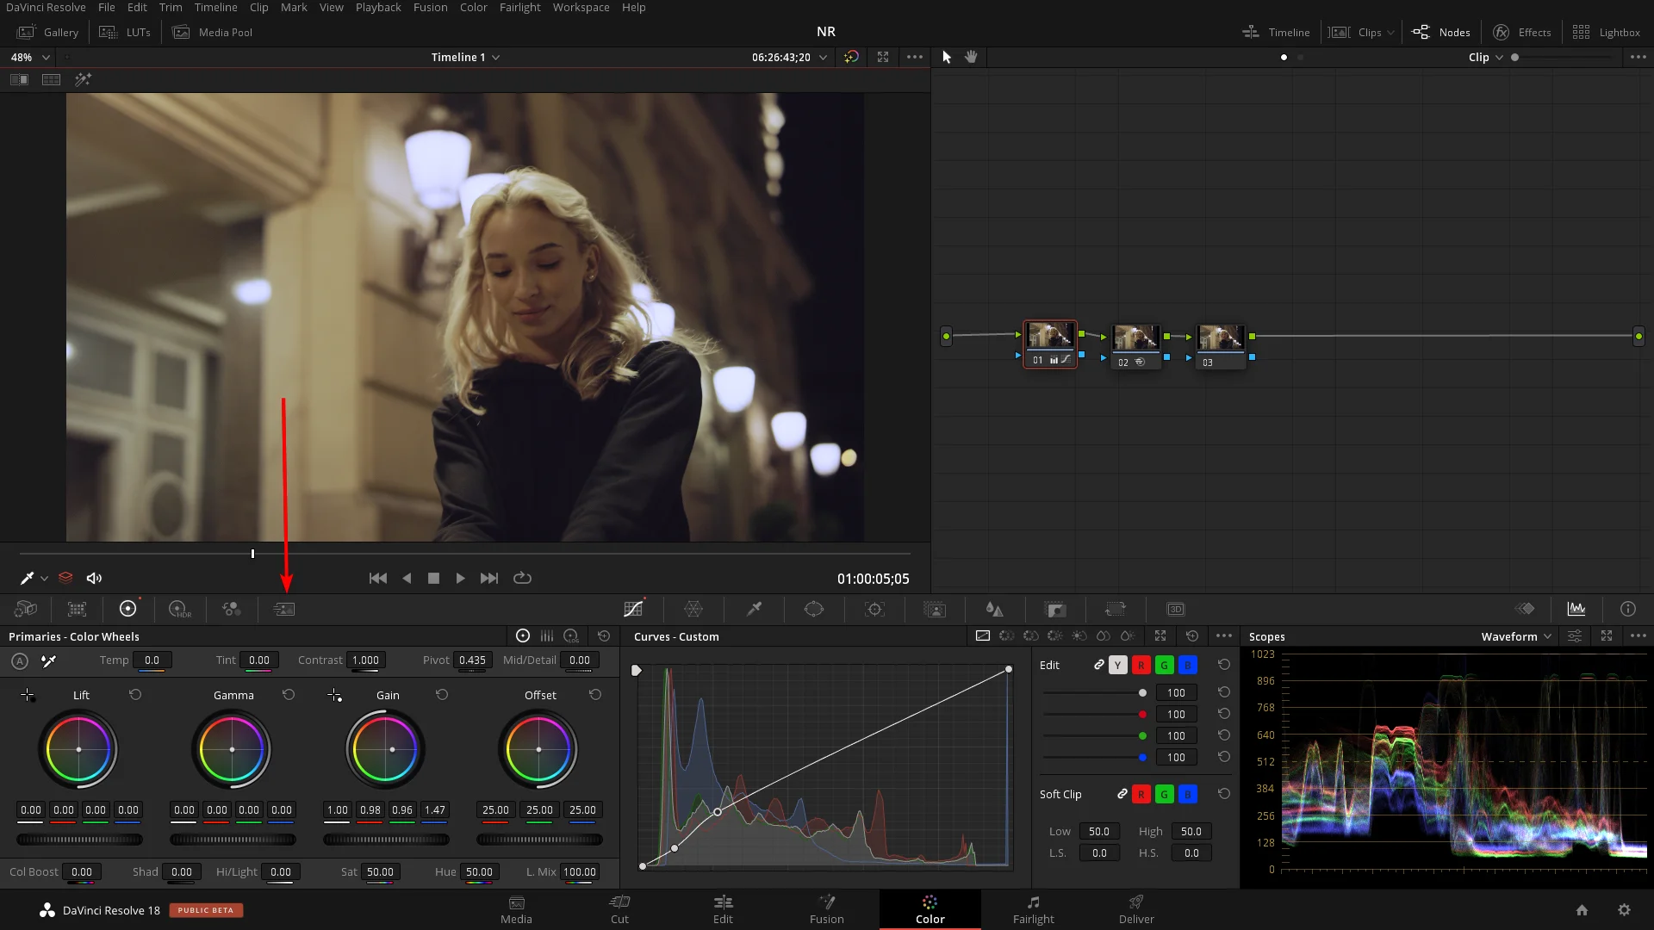Open the Camera Raw palette icon

click(26, 609)
